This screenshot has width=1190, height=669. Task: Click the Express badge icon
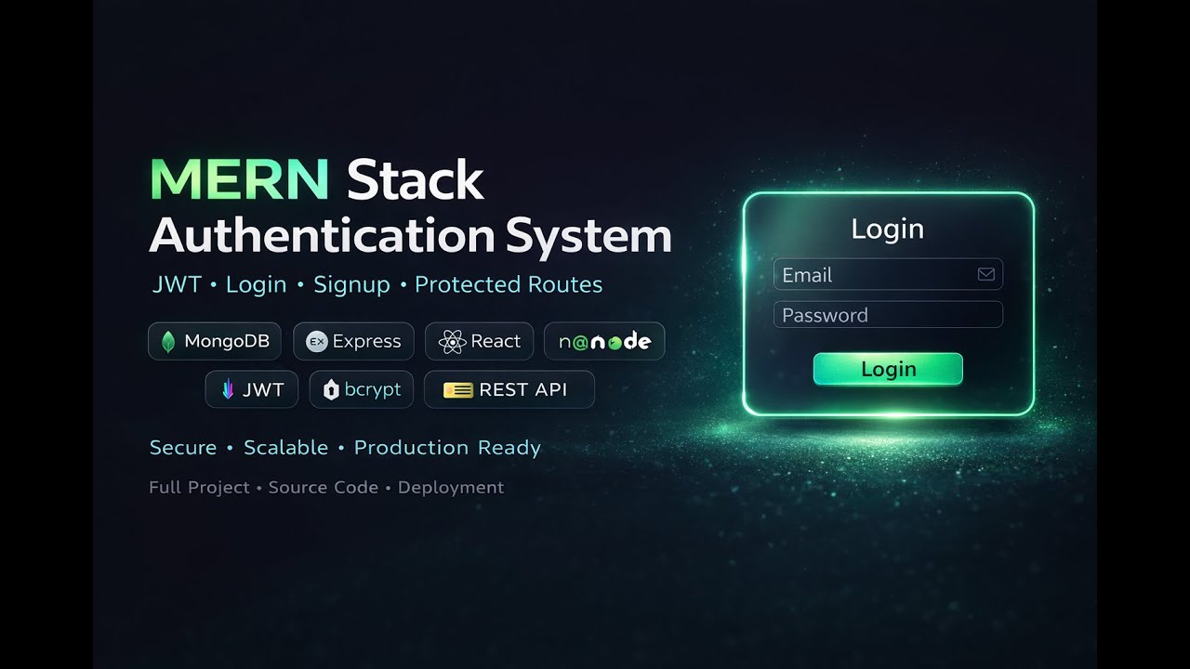(317, 341)
